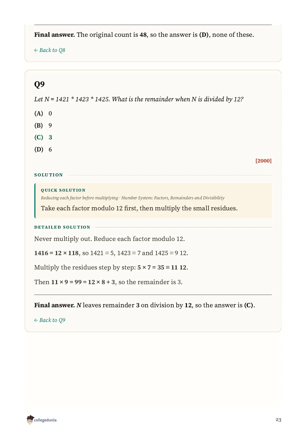Click the left arrow before Back to Q9
The width and height of the screenshot is (306, 433).
[36, 320]
